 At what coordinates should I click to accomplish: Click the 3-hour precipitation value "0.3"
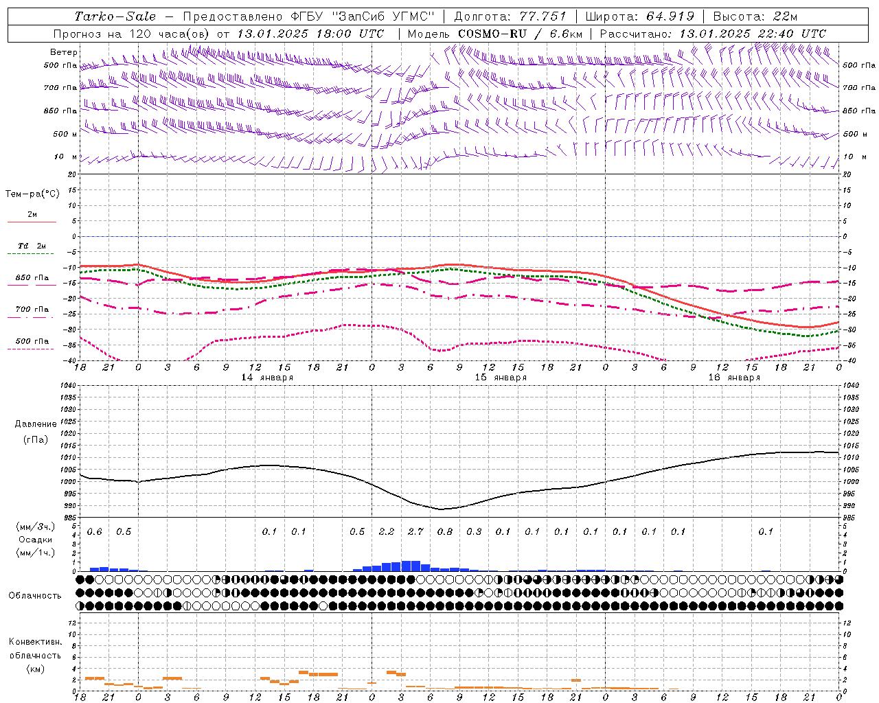(x=475, y=531)
